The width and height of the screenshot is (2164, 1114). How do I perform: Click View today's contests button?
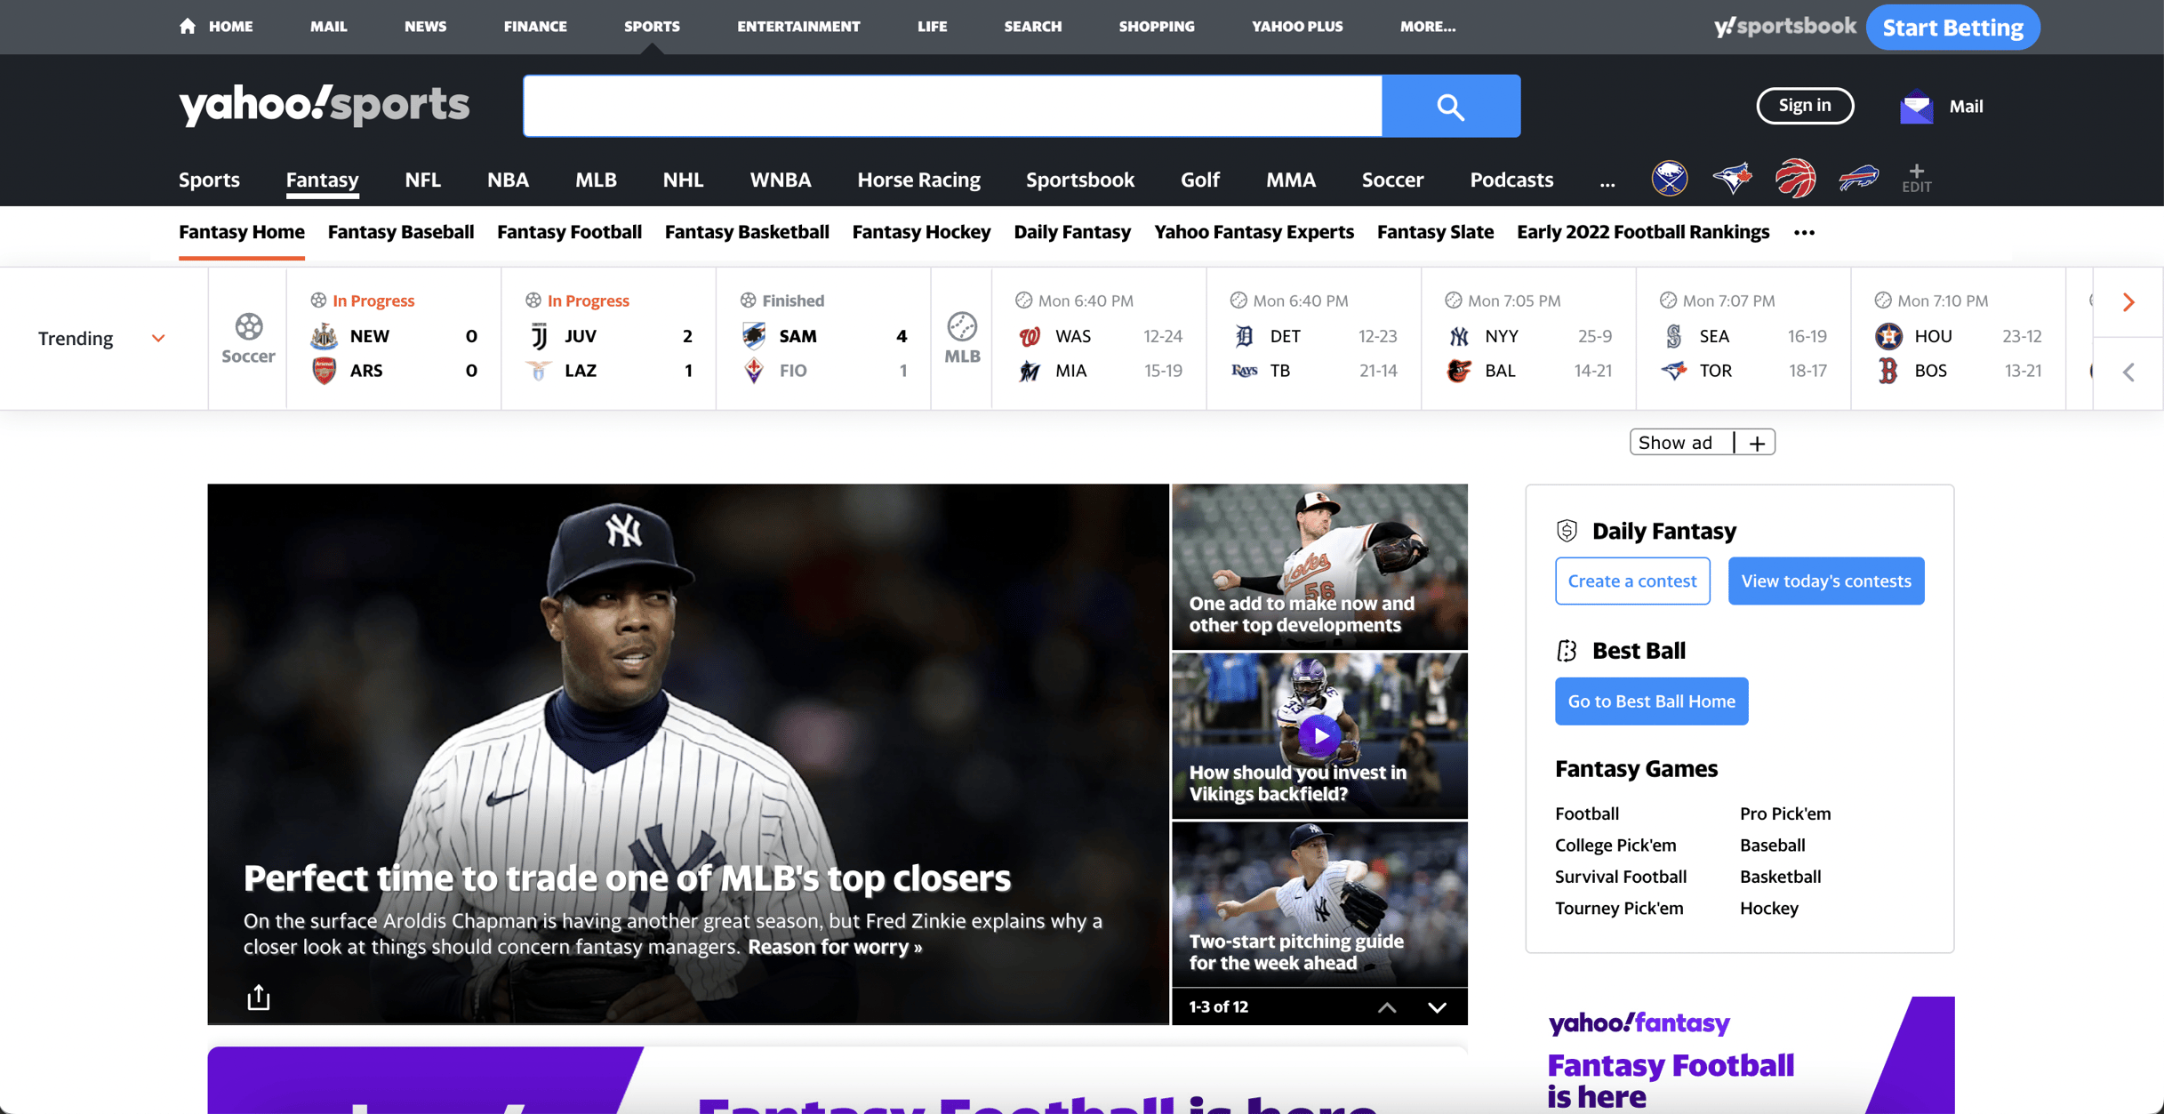[x=1825, y=581]
